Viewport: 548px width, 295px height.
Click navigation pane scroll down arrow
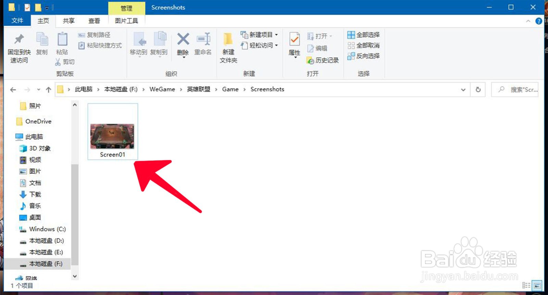pos(75,276)
